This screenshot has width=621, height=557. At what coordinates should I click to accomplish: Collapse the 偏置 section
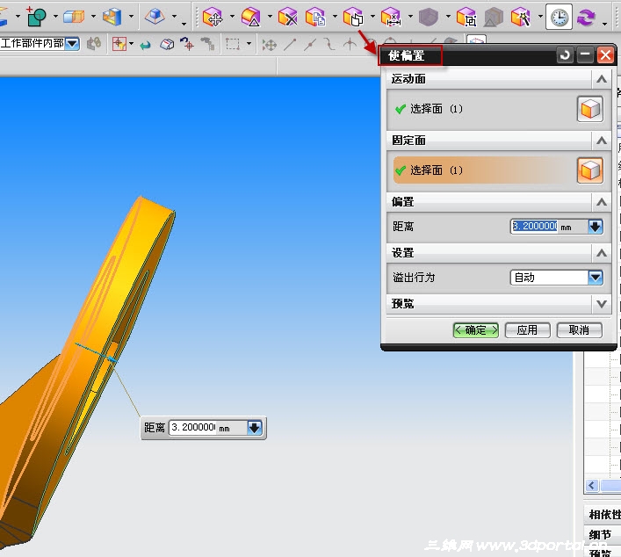coord(602,202)
